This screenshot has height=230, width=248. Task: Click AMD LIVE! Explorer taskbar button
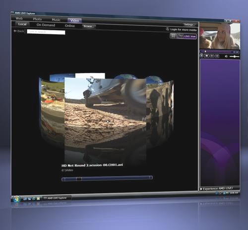point(57,198)
